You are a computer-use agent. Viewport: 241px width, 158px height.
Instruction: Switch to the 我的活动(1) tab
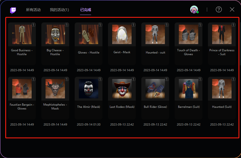tap(59, 10)
